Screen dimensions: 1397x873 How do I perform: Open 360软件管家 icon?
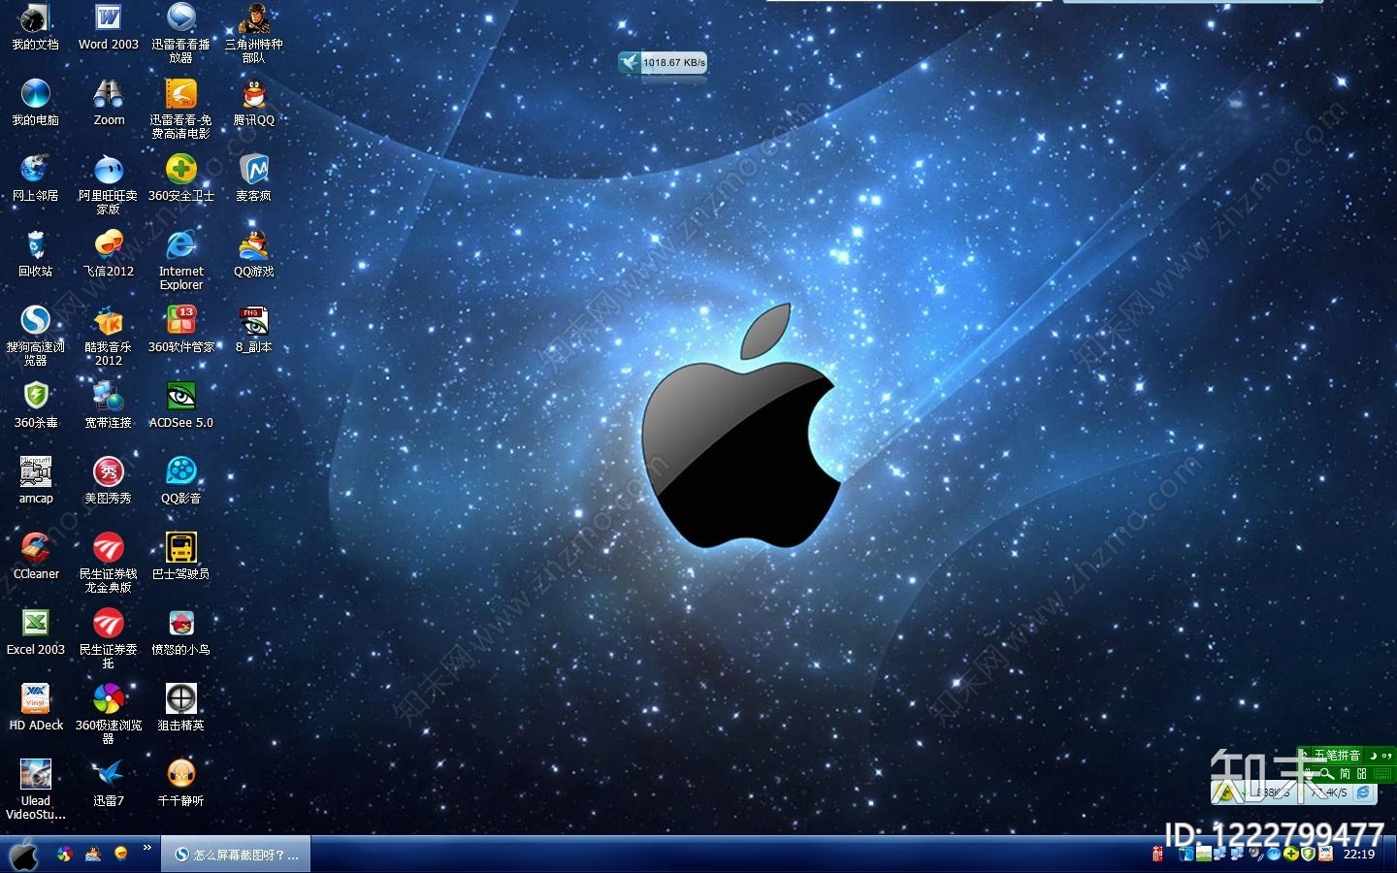click(x=180, y=330)
